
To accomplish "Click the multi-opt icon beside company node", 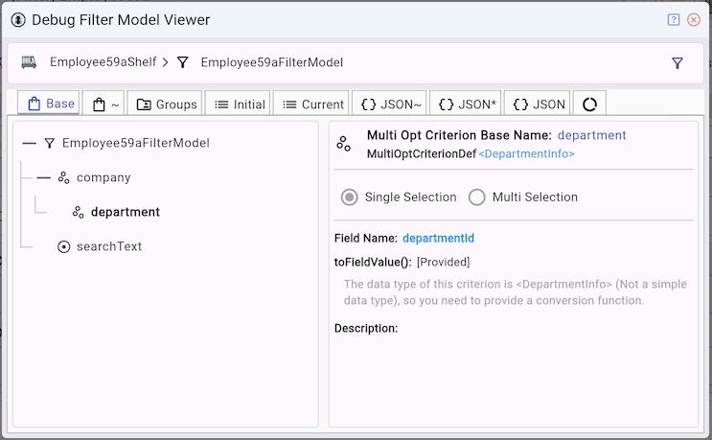I will (64, 177).
